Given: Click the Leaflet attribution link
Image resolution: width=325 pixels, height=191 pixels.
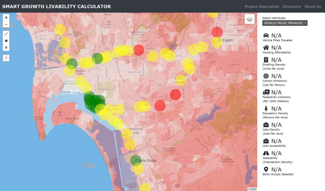Looking at the screenshot, I should (x=252, y=189).
